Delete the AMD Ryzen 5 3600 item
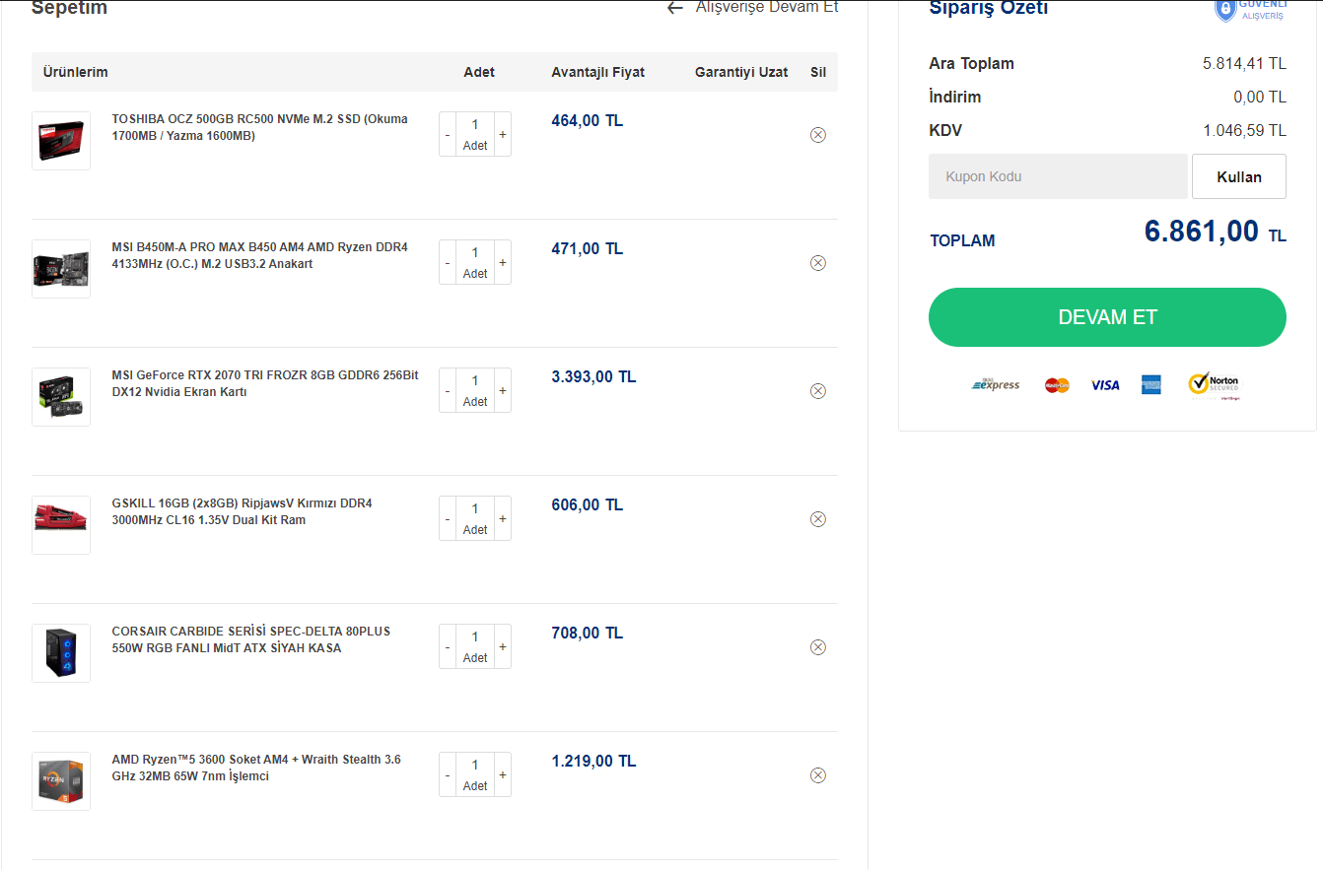Image resolution: width=1323 pixels, height=870 pixels. point(817,775)
